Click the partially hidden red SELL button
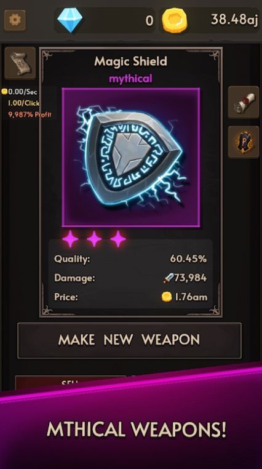Image resolution: width=262 pixels, height=469 pixels. (71, 383)
